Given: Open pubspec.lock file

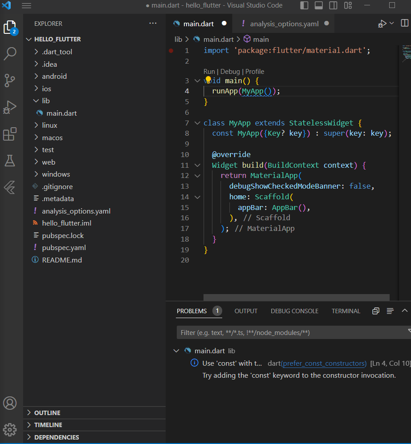Looking at the screenshot, I should tap(94, 236).
